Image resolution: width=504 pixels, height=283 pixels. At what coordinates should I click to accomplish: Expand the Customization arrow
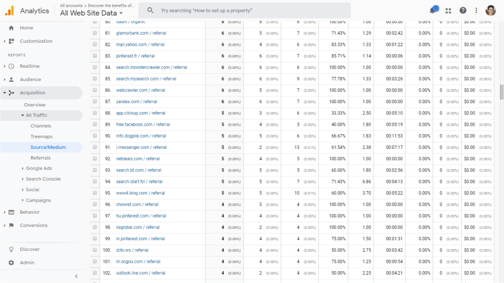[4, 41]
